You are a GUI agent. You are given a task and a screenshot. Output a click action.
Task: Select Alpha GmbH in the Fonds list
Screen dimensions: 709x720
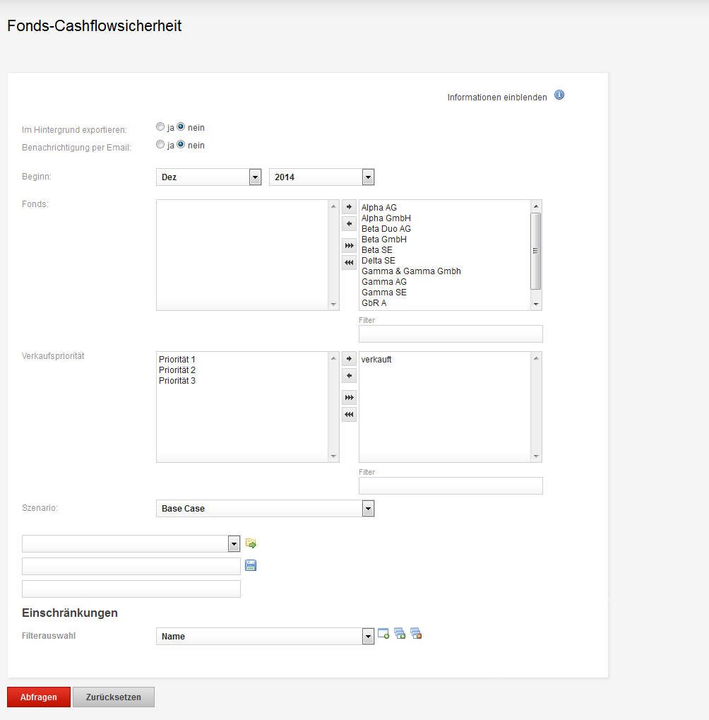pyautogui.click(x=386, y=218)
